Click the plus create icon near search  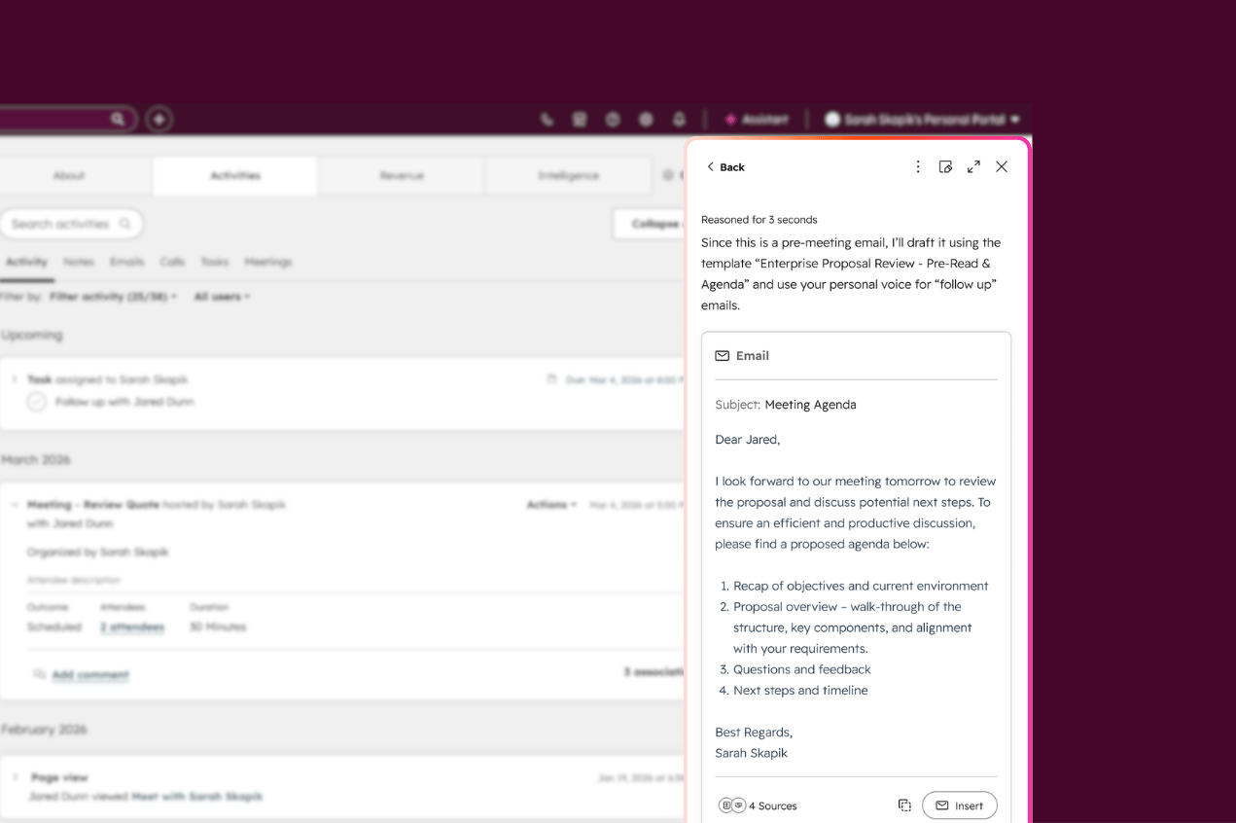pyautogui.click(x=159, y=120)
